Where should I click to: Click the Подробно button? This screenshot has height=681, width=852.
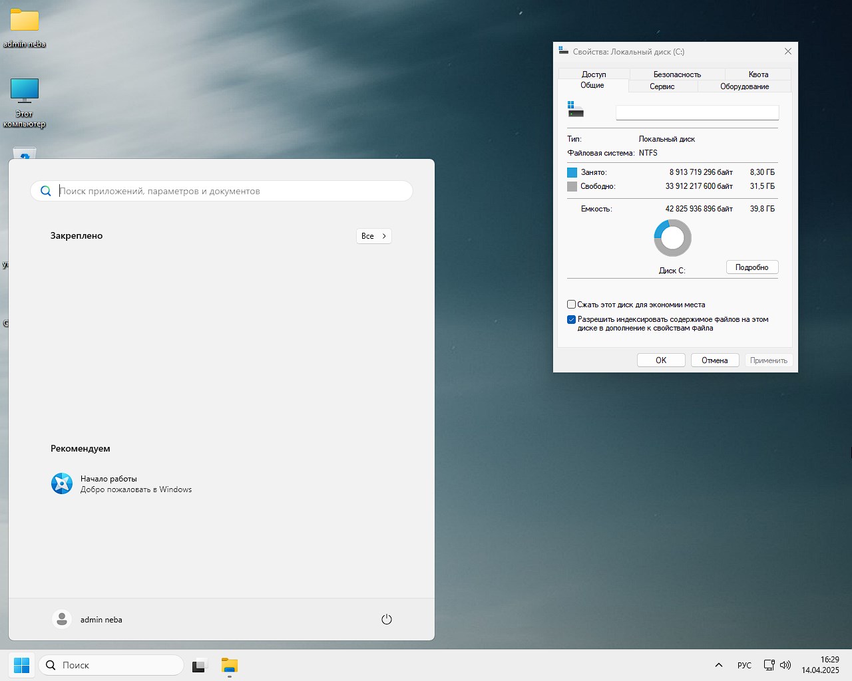(751, 267)
